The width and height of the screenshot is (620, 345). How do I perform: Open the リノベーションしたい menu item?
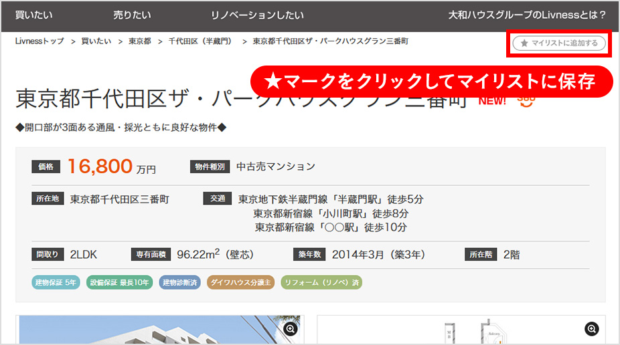(x=257, y=15)
